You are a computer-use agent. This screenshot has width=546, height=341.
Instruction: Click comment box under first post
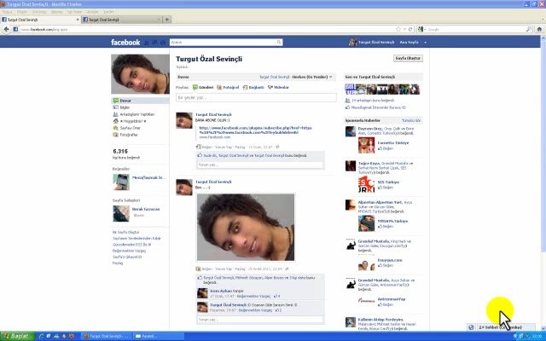(259, 165)
